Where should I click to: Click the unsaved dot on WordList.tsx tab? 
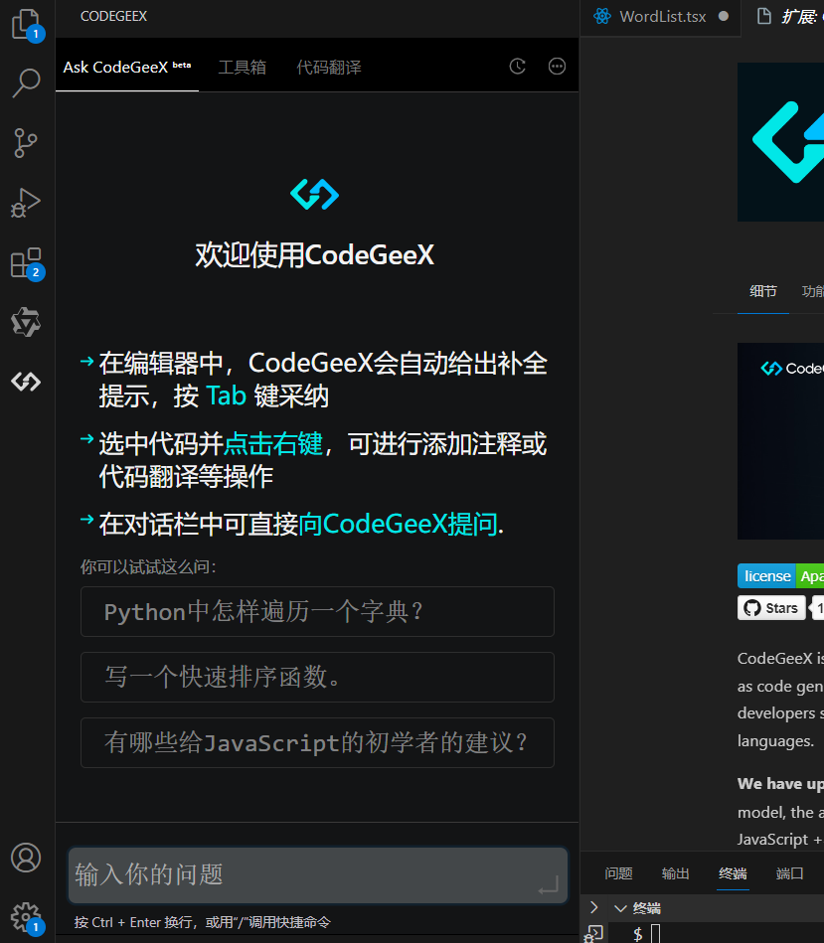point(724,16)
